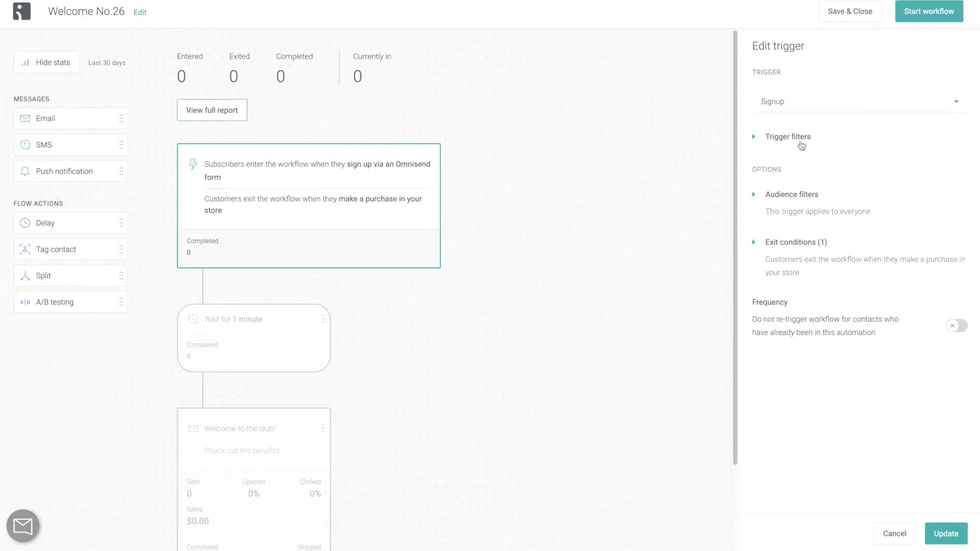Viewport: 980px width, 551px height.
Task: Click the Hide stats chart icon
Action: pyautogui.click(x=26, y=62)
